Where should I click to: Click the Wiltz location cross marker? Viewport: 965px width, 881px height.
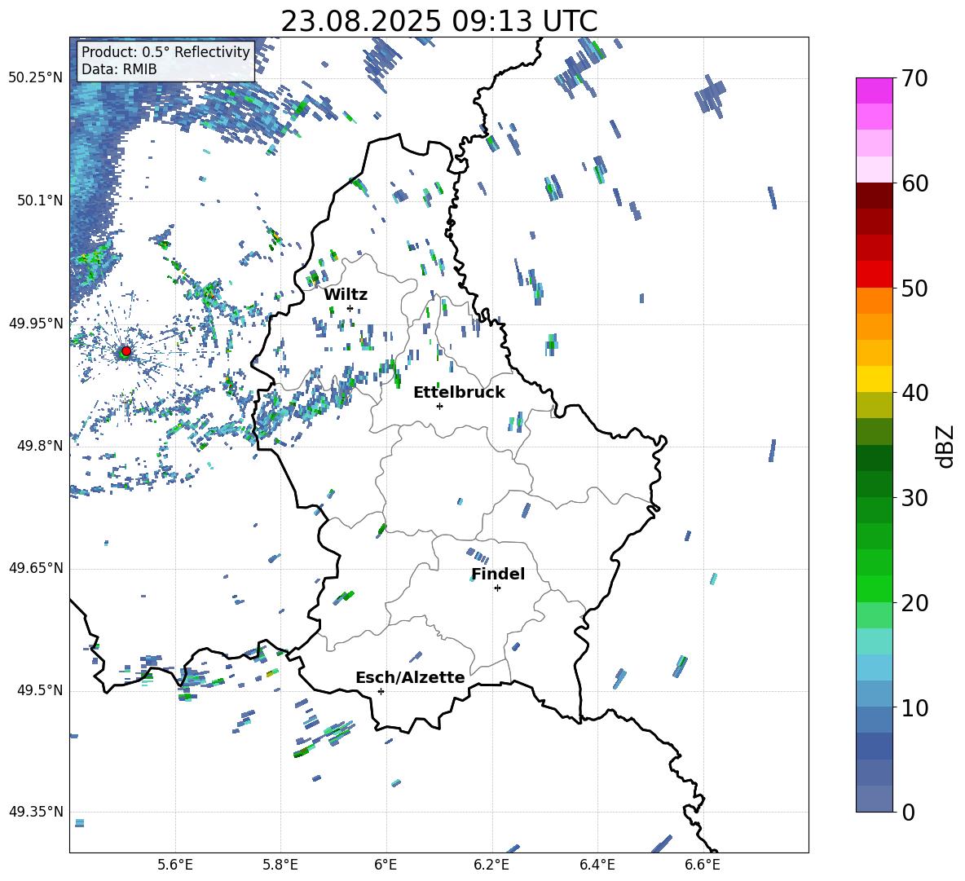tap(350, 308)
